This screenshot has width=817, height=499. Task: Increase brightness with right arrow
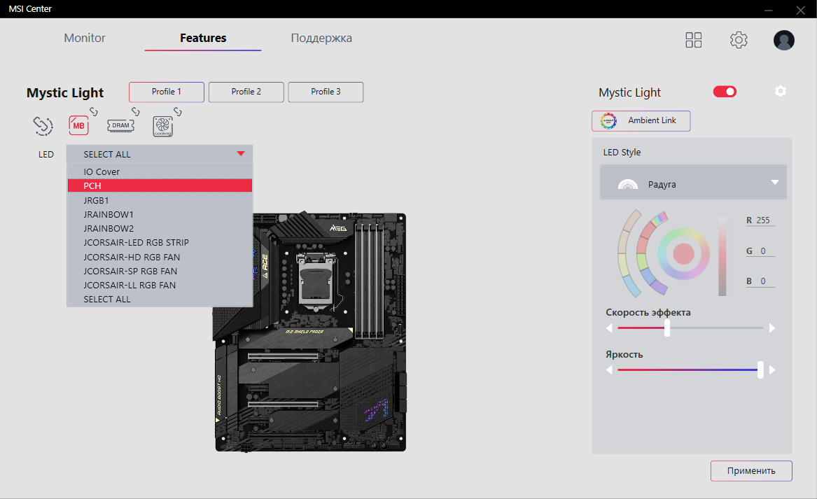(x=772, y=370)
